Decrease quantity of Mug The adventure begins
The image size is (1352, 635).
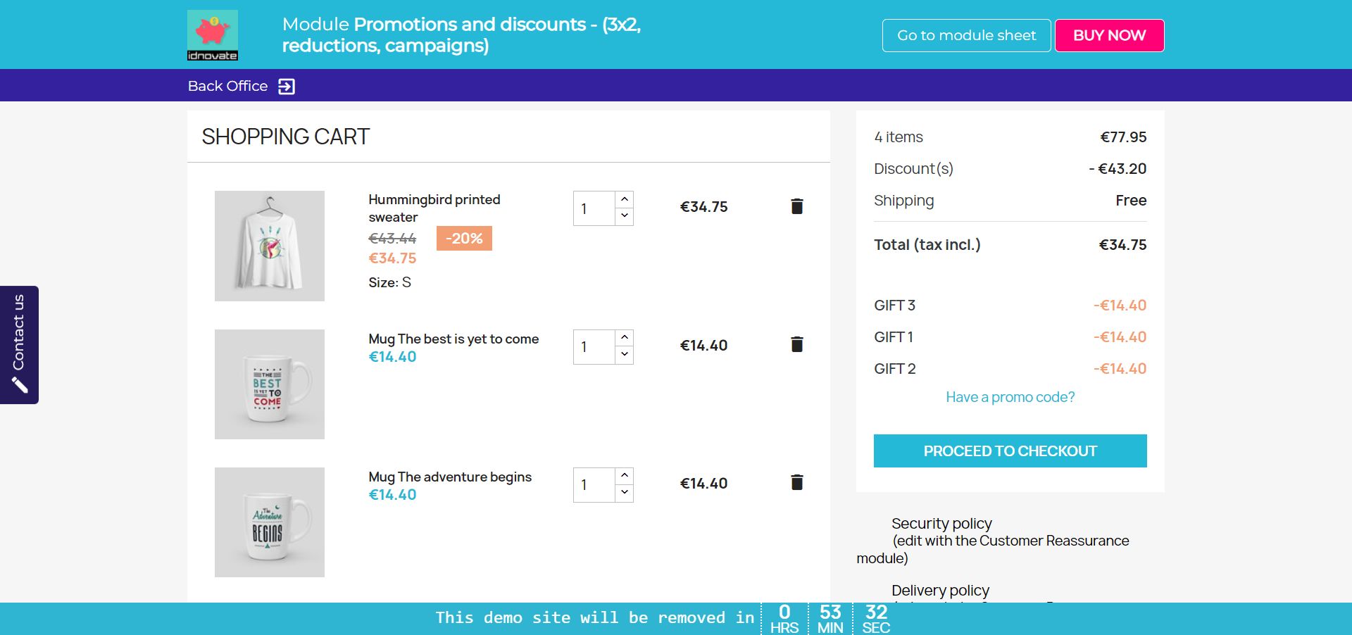625,493
